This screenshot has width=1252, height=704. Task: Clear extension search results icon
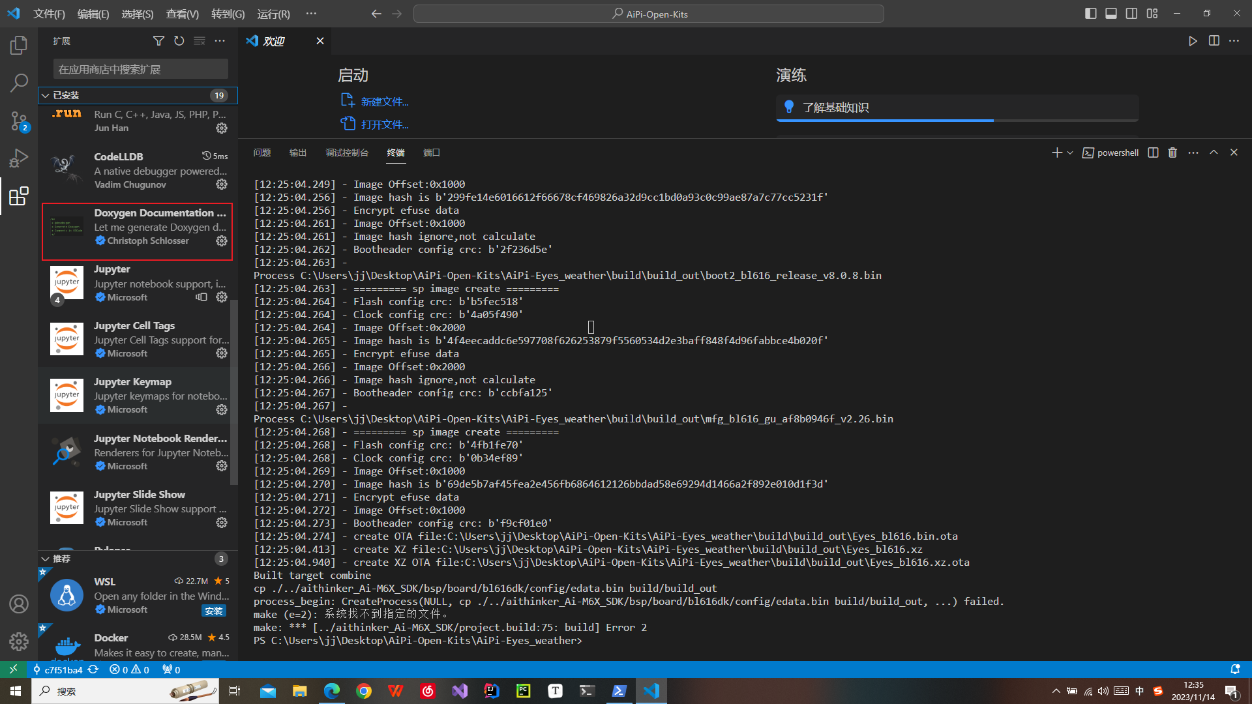[200, 40]
